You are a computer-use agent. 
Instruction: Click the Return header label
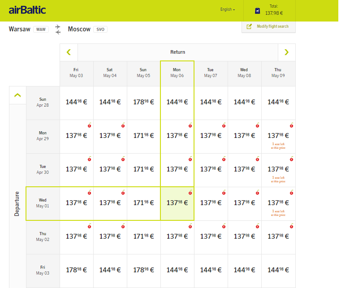(x=178, y=52)
